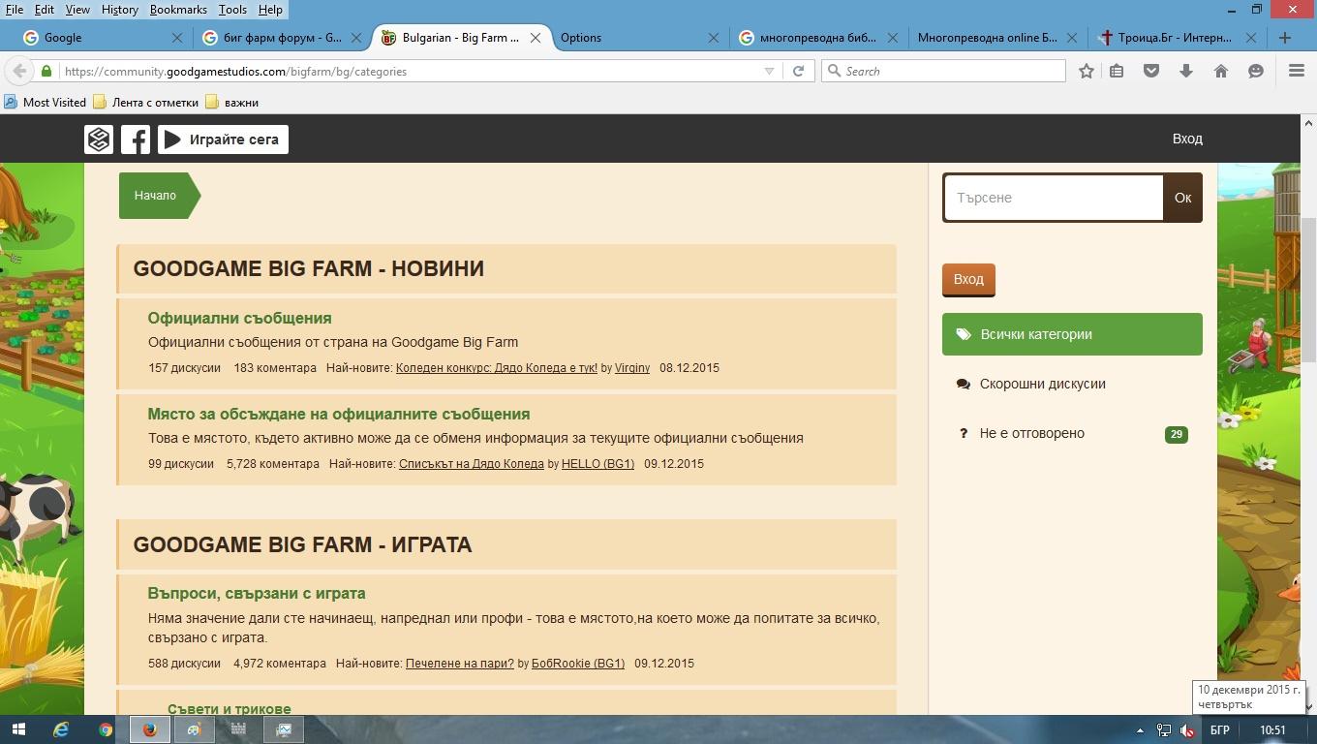Open Въпроси, свързани с играта category
1317x744 pixels.
coord(257,593)
